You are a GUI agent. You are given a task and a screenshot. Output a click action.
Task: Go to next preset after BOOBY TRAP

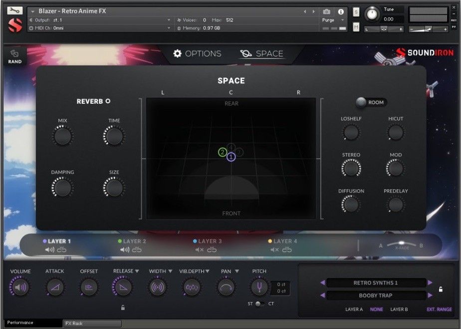[x=430, y=296]
